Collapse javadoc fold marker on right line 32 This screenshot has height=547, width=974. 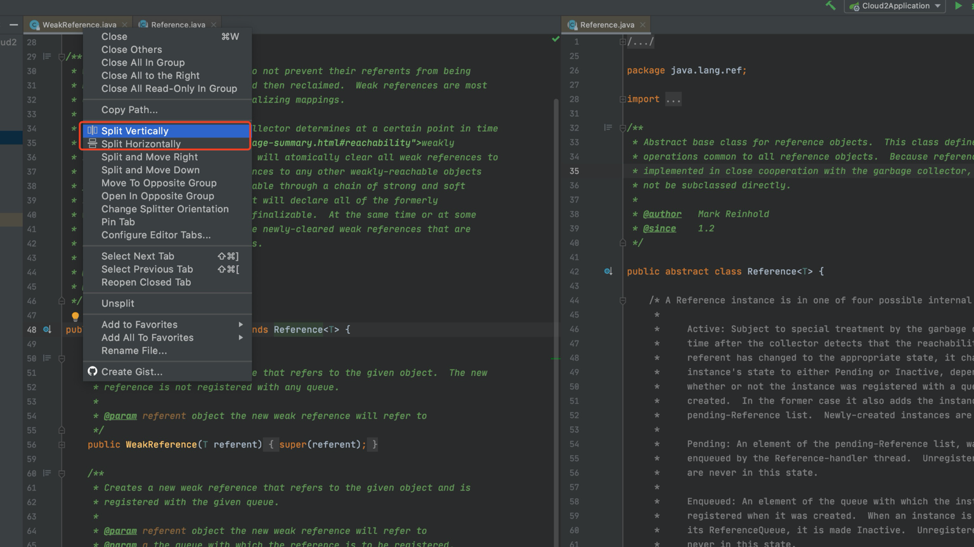623,128
